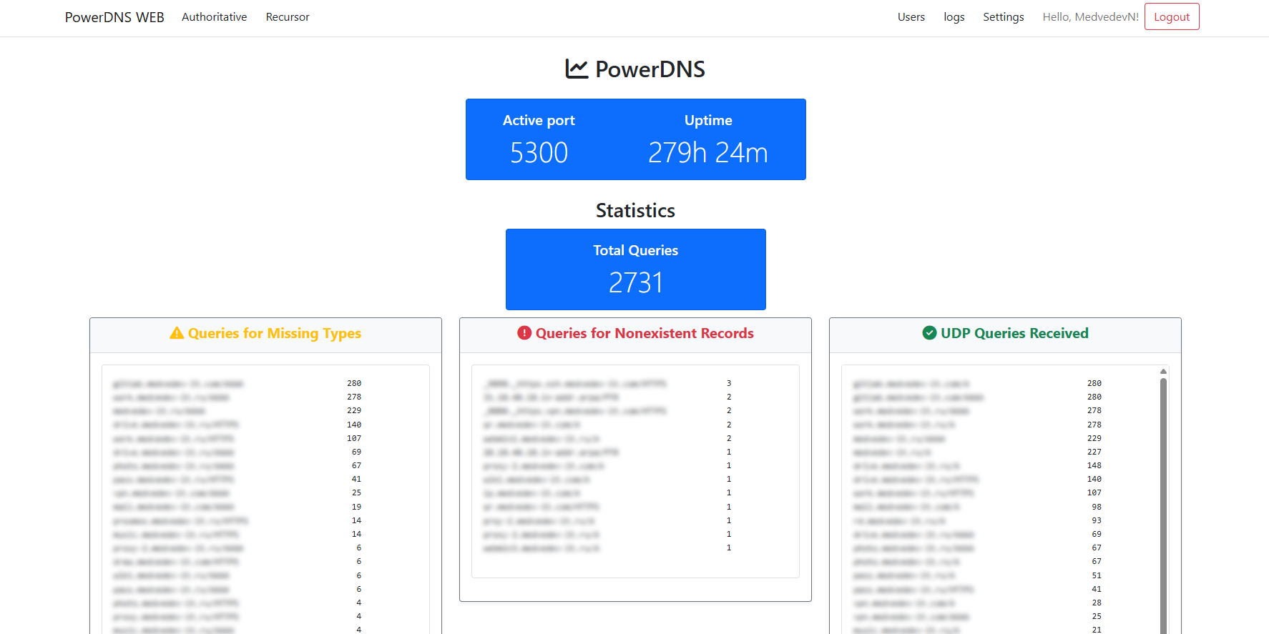Select count 148 in UDP Queries Received
Screen dimensions: 1269x634
tap(1094, 465)
